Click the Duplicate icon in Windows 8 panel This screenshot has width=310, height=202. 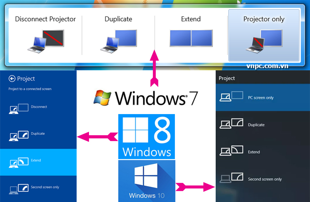(19, 133)
